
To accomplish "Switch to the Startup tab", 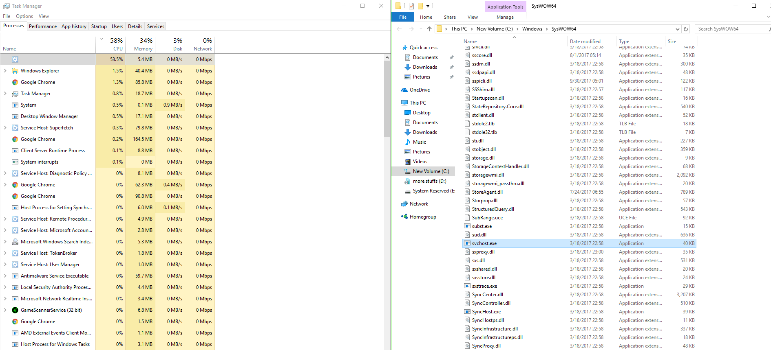I will click(x=99, y=26).
